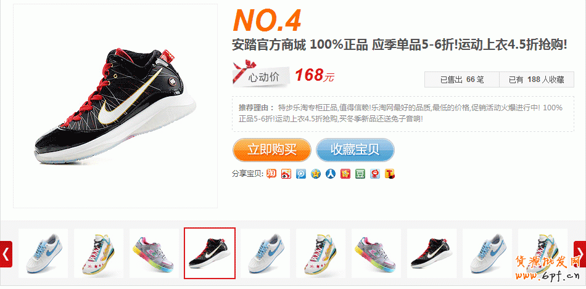Viewport: 586px width, 289px height.
Task: Select the second black sneaker thumbnail near the right end
Action: [x=432, y=253]
